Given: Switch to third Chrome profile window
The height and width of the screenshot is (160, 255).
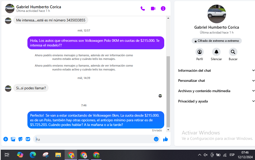Looking at the screenshot, I should (x=96, y=155).
